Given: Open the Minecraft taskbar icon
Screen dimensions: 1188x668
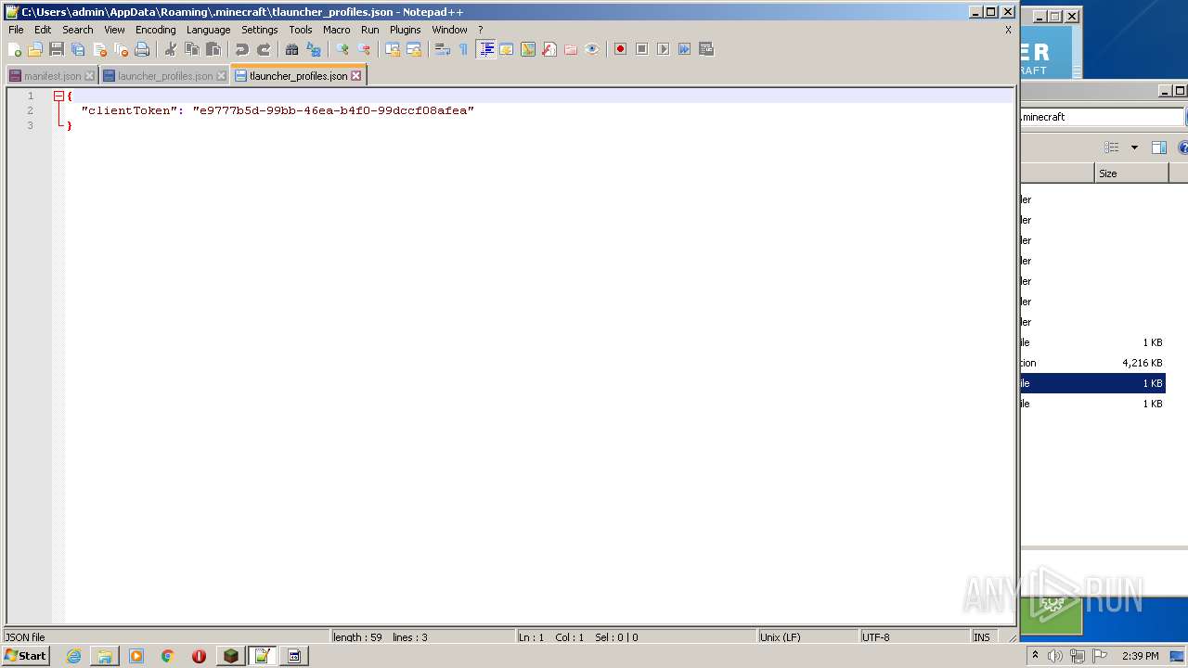Looking at the screenshot, I should point(231,656).
